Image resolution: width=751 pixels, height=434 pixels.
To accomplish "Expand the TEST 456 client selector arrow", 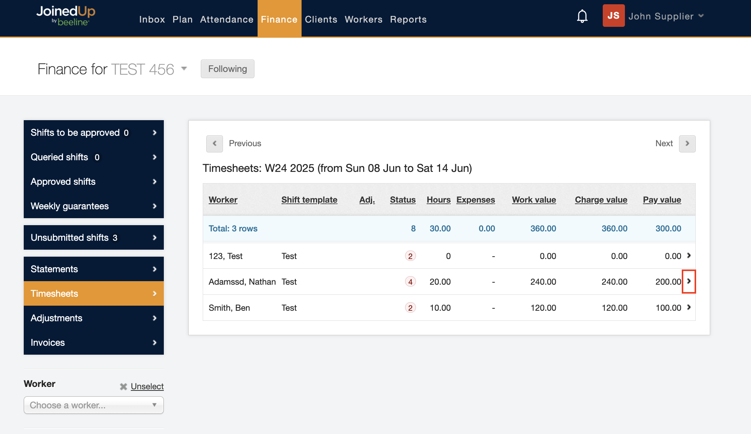I will click(x=184, y=69).
